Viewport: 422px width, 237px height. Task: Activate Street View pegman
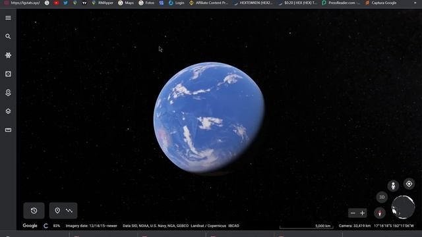coord(393,186)
